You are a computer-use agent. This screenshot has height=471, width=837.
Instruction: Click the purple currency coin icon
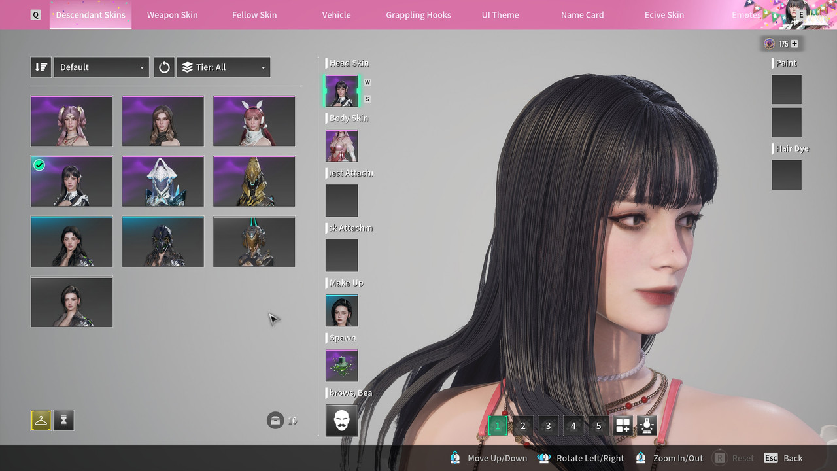click(x=770, y=44)
